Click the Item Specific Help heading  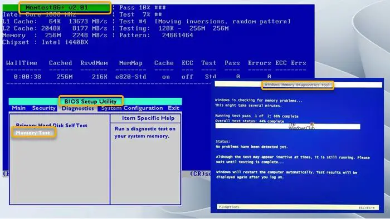coord(148,118)
